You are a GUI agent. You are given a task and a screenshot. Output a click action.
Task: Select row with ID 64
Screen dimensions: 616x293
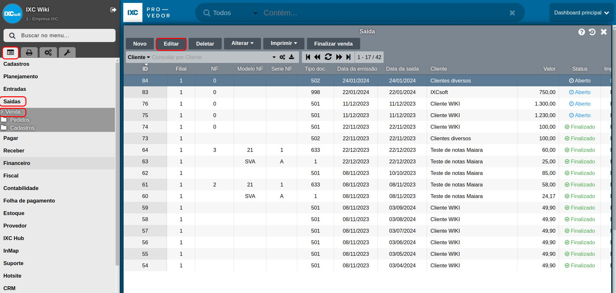pos(367,150)
